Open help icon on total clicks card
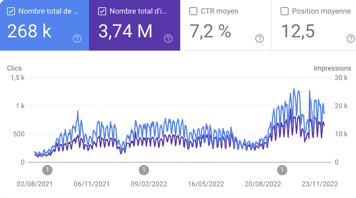The width and height of the screenshot is (356, 198). [77, 39]
